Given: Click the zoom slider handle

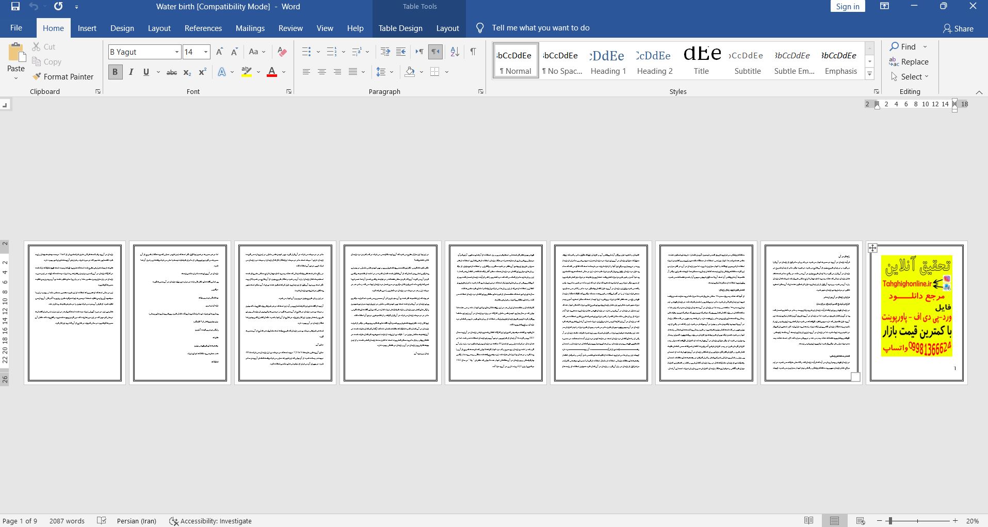Looking at the screenshot, I should point(890,521).
